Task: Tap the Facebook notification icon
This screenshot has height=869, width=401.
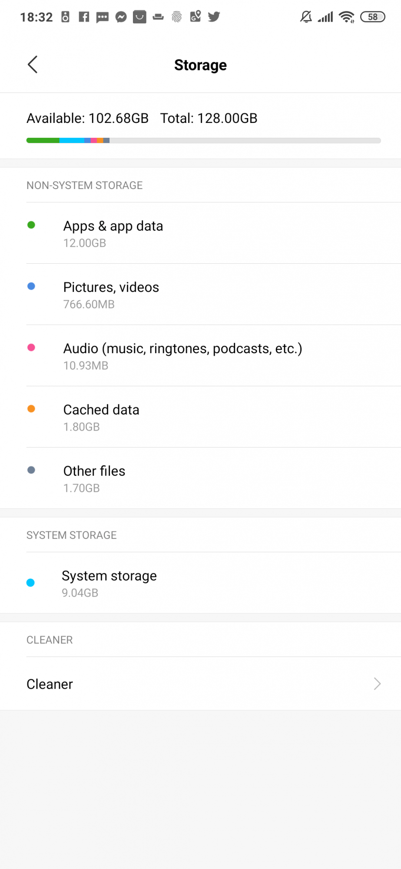Action: click(84, 17)
